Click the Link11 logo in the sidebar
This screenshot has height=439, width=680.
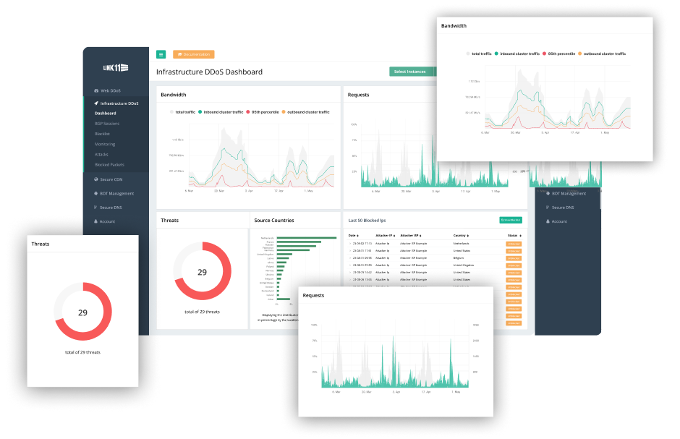(x=115, y=68)
